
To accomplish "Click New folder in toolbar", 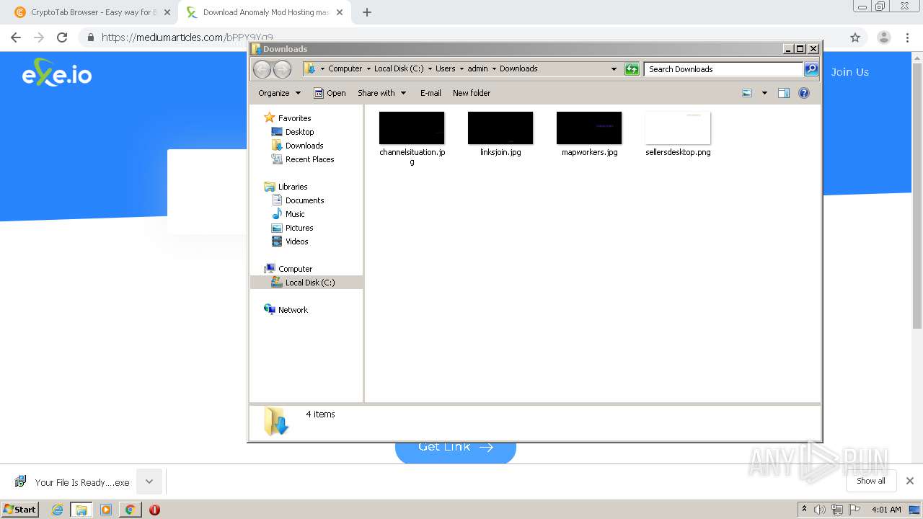I will [x=472, y=93].
